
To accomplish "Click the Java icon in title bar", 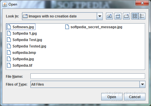I will 5,4.
